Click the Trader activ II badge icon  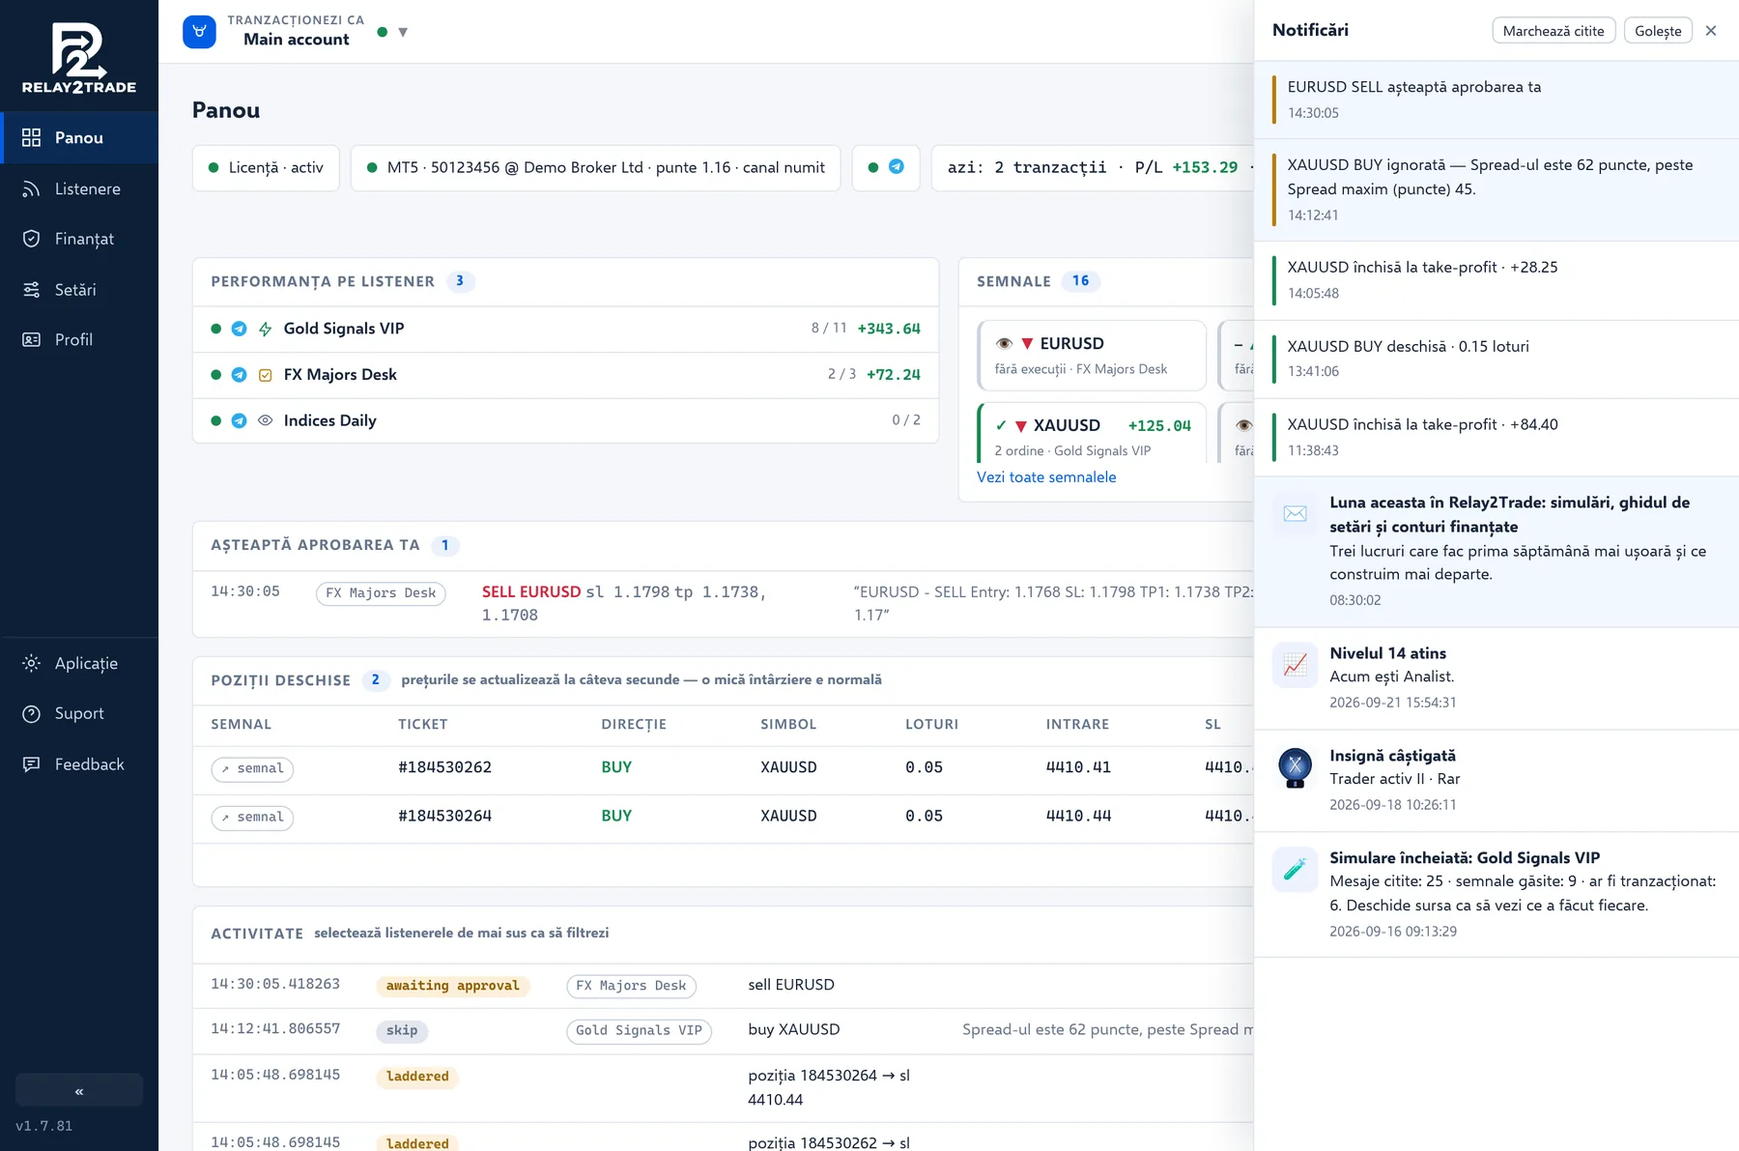(1295, 767)
